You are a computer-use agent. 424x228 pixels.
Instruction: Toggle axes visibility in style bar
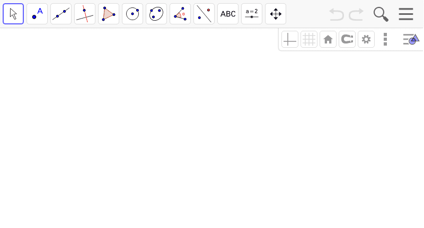290,39
